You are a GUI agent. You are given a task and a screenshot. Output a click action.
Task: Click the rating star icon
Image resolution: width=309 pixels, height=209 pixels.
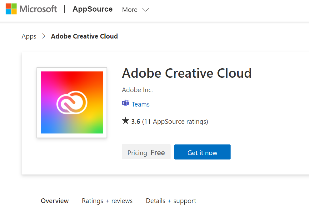click(126, 120)
